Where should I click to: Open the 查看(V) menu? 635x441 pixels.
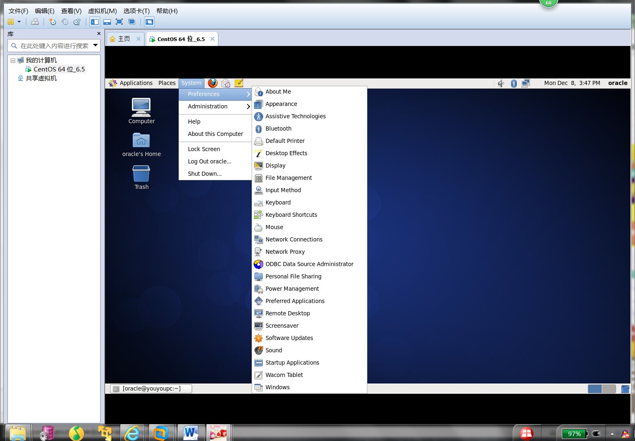pyautogui.click(x=71, y=11)
